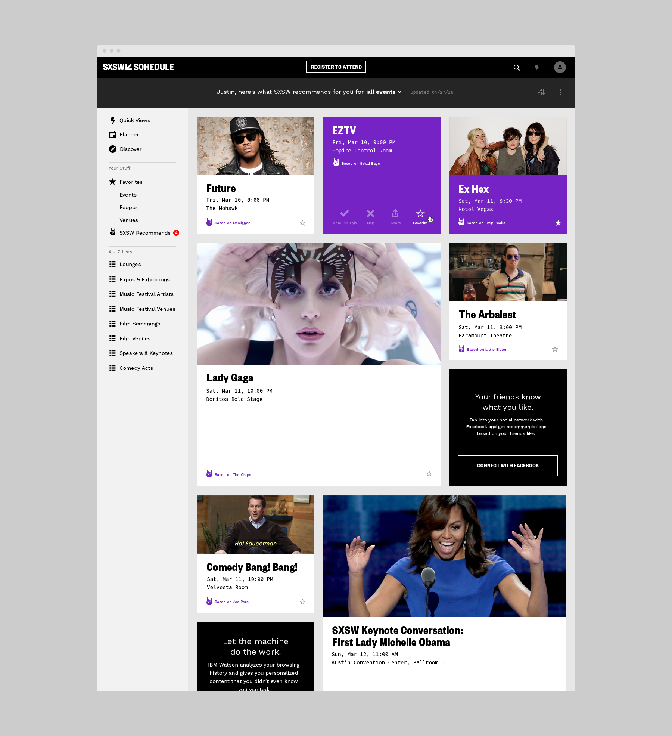
Task: Open Events under Favorites
Action: [x=128, y=195]
